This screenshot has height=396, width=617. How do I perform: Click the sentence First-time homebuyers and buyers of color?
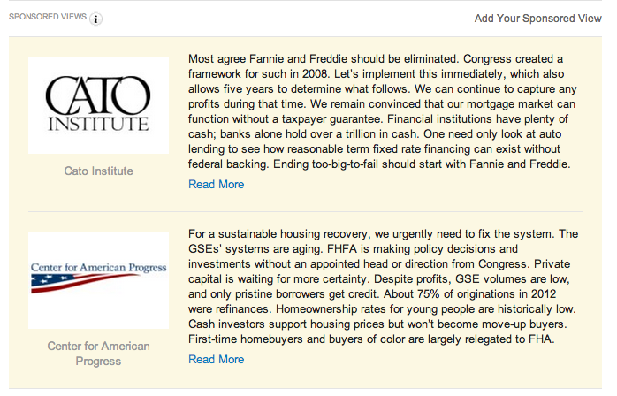point(371,339)
